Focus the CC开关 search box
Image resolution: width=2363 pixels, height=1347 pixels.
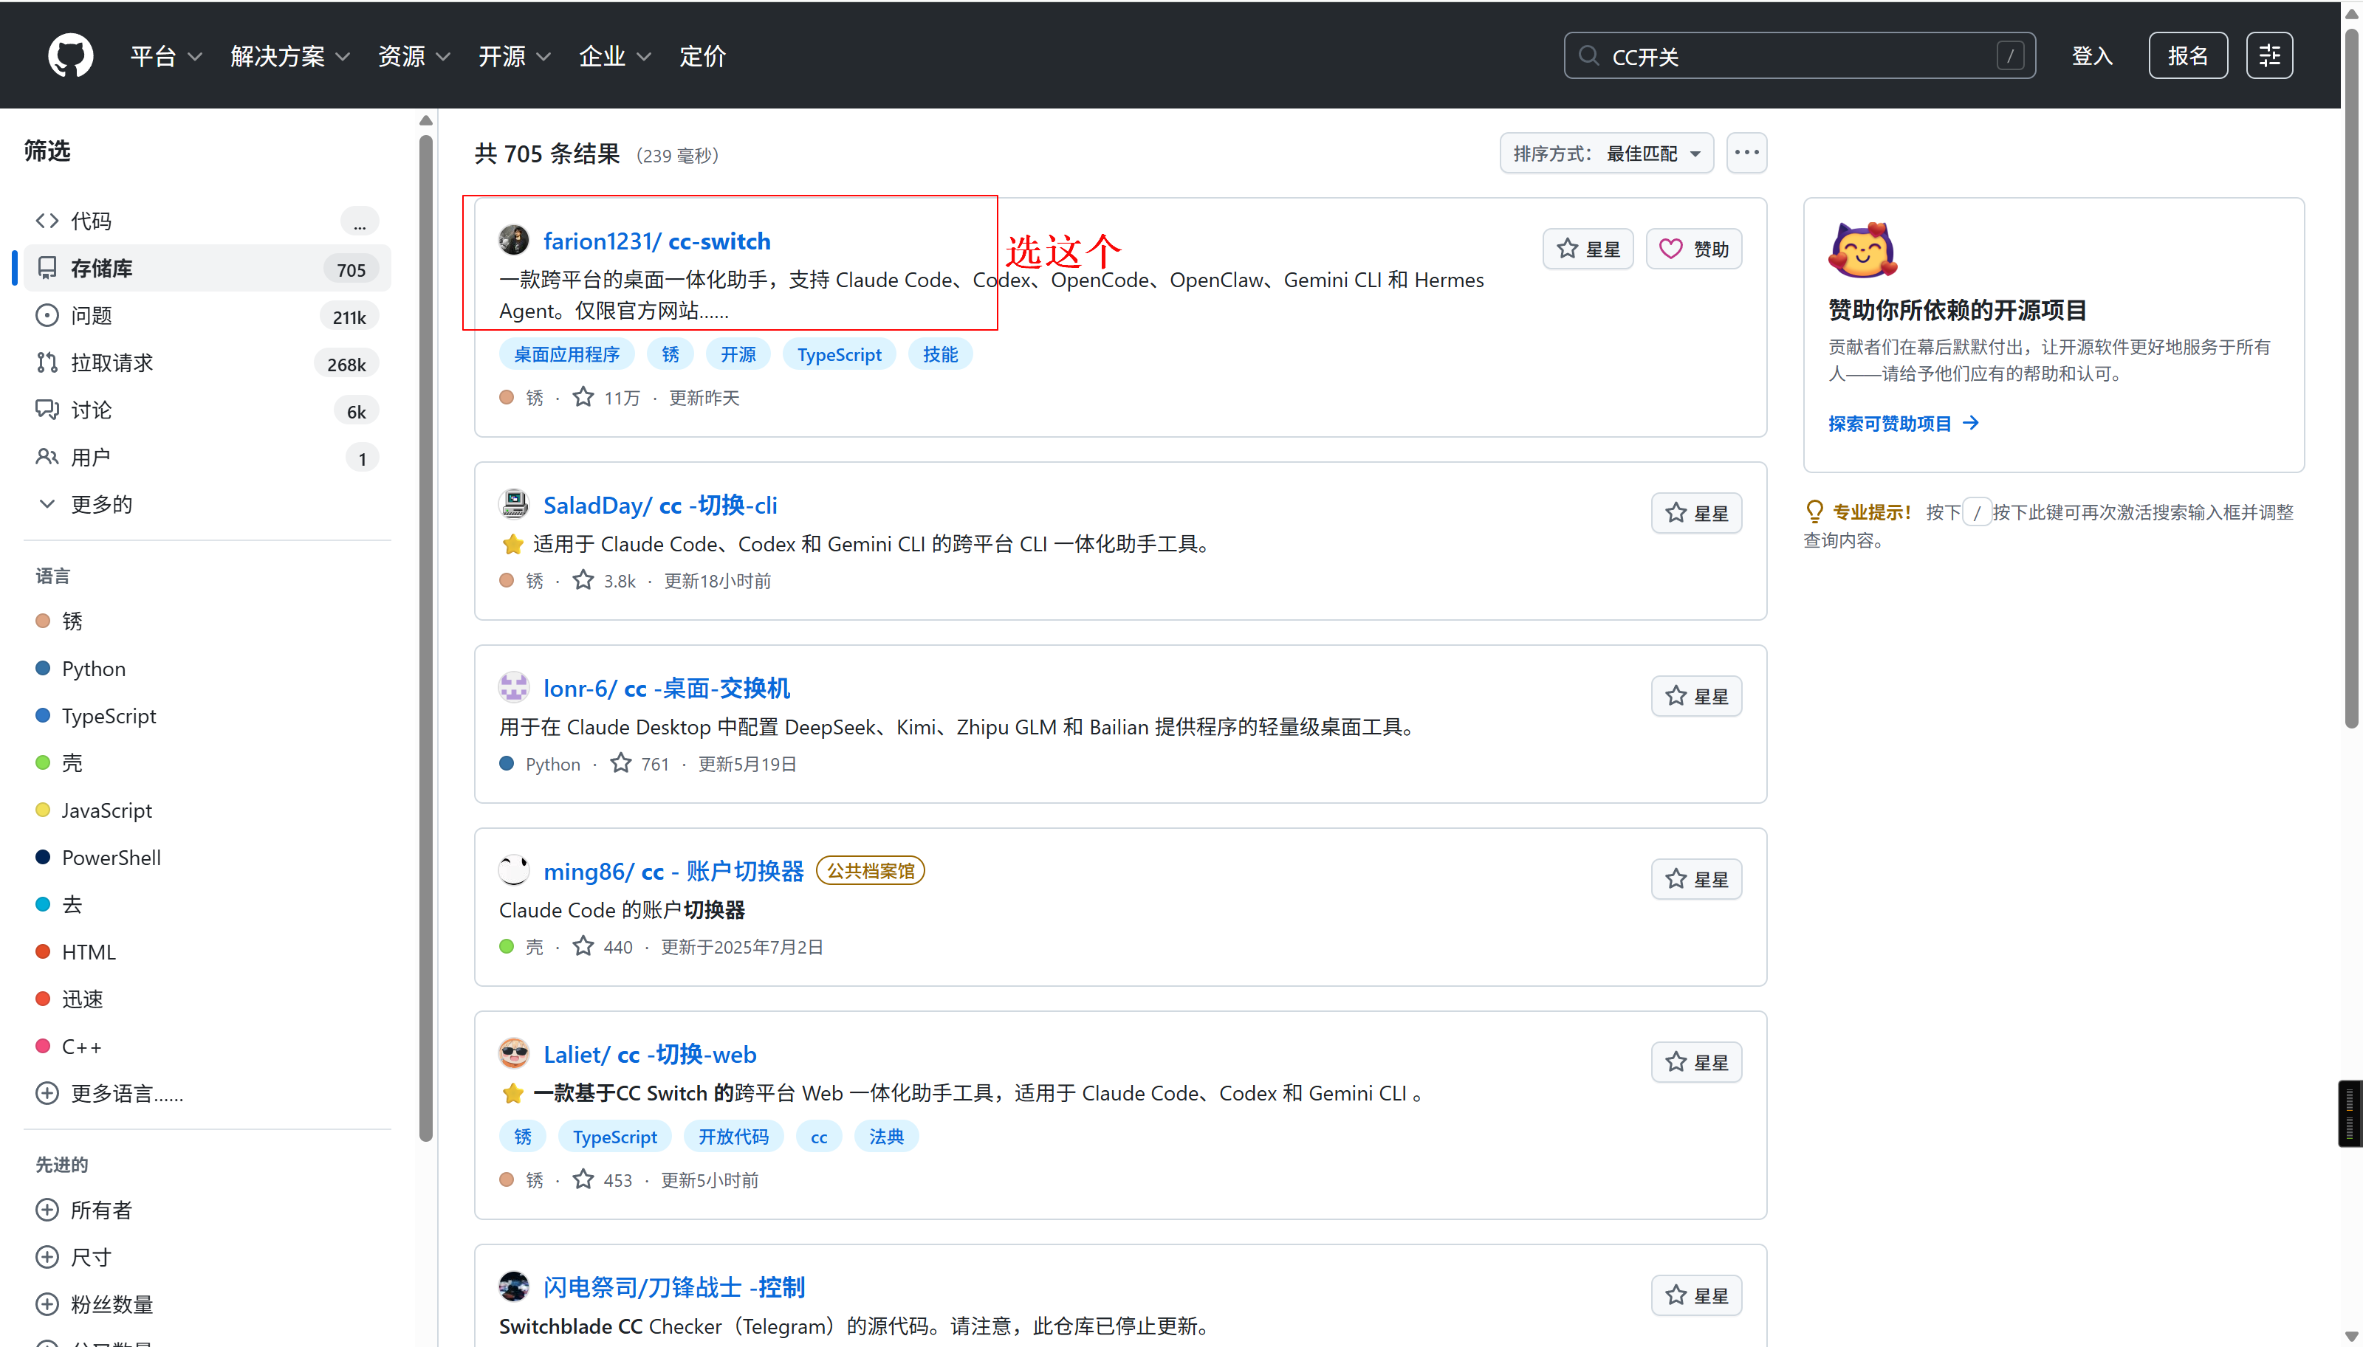1798,56
